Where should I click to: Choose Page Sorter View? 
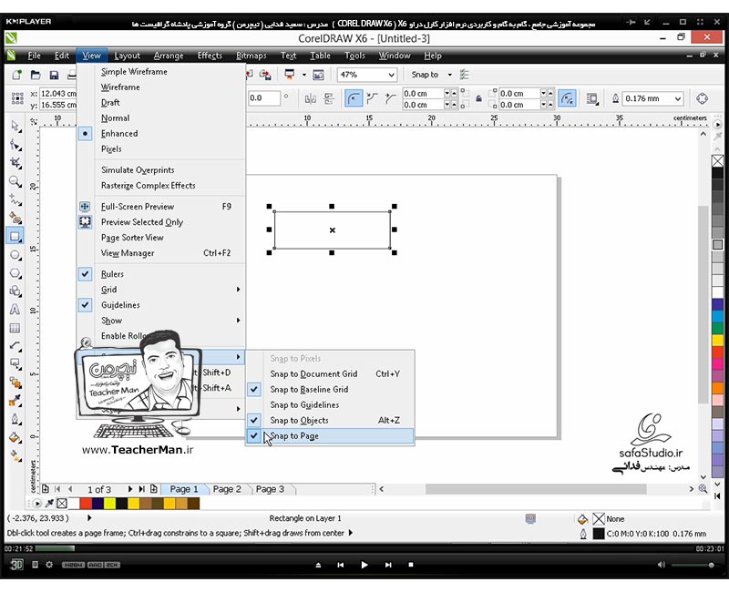pos(161,238)
